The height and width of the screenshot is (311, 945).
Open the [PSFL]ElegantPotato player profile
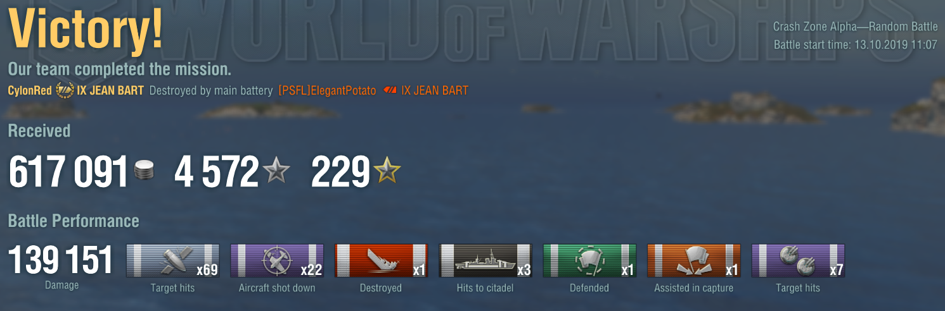pos(327,90)
